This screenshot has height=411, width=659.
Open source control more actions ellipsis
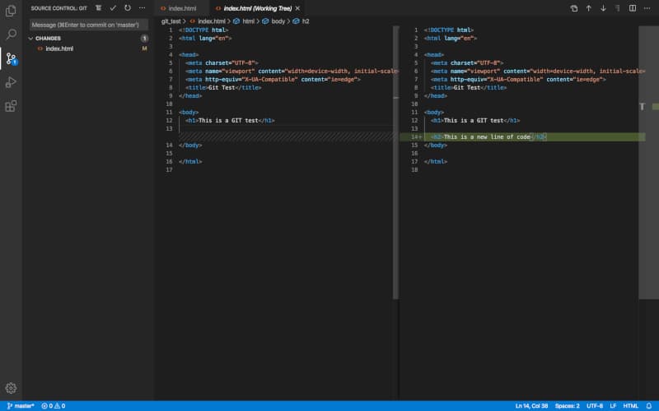point(142,8)
